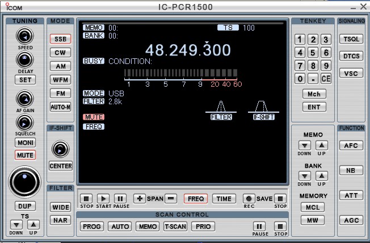The image size is (370, 243).
Task: Start T-SCAN tone scan
Action: pyautogui.click(x=175, y=227)
